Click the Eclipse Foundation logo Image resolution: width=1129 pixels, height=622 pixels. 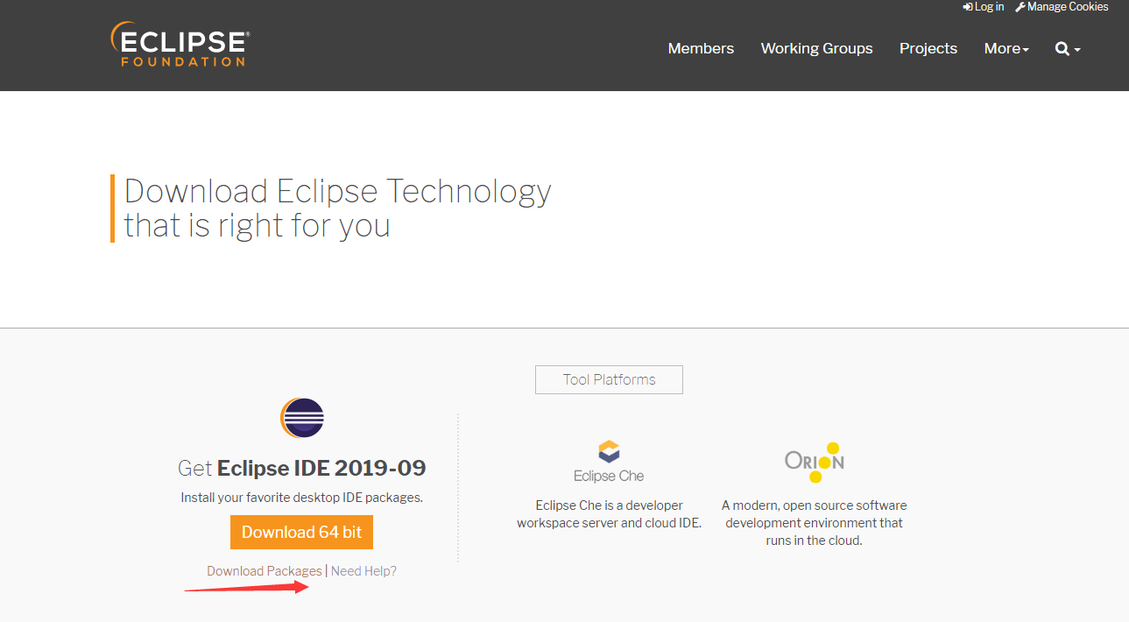[180, 45]
